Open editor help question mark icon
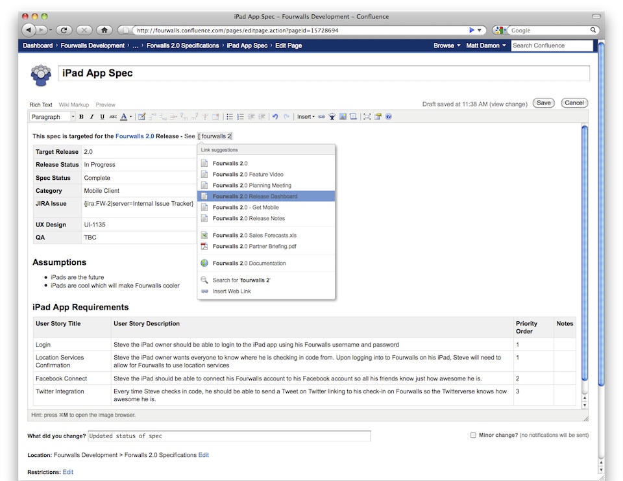The width and height of the screenshot is (623, 481). (x=389, y=117)
